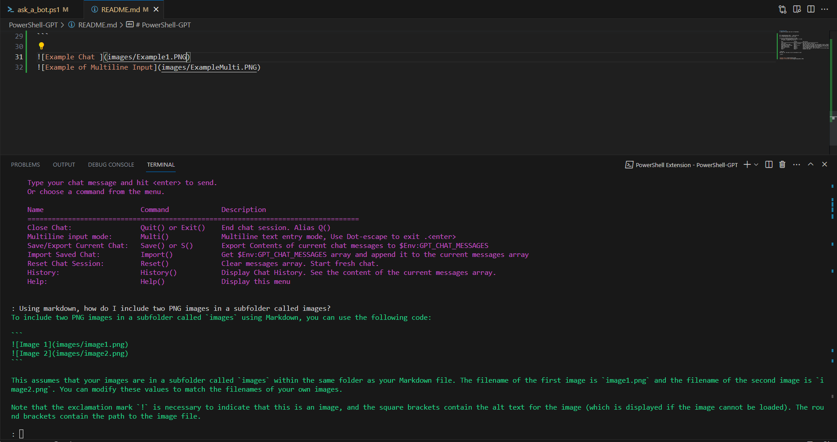The image size is (837, 442).
Task: Click PowerShell-GPT folder in breadcrumb
Action: point(33,25)
